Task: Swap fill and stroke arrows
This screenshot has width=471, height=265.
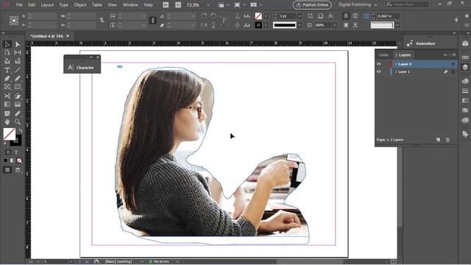Action: (20, 131)
